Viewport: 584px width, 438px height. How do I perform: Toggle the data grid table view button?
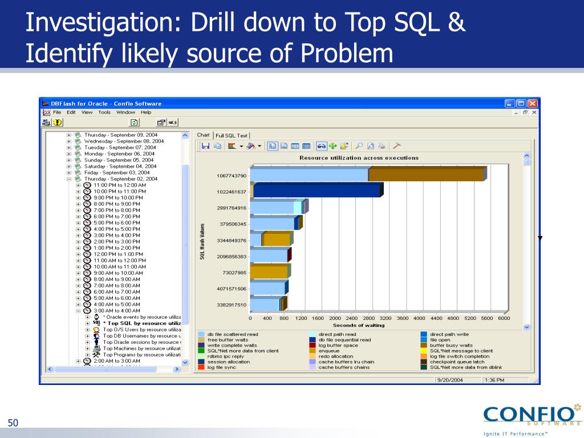point(306,146)
